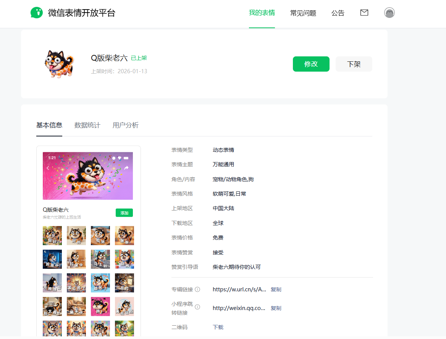Select the 躺平中 sticker thumbnail
446x339 pixels.
pos(76,307)
